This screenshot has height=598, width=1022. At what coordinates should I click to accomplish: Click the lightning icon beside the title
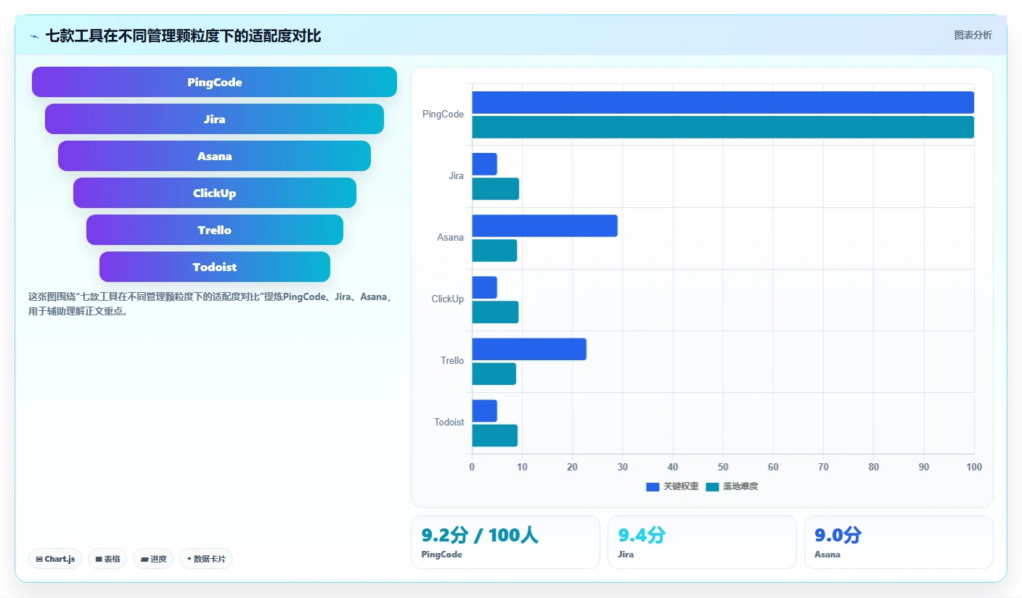coord(34,36)
